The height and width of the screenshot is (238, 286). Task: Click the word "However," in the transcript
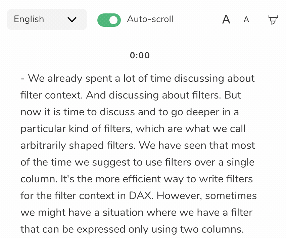pos(179,196)
